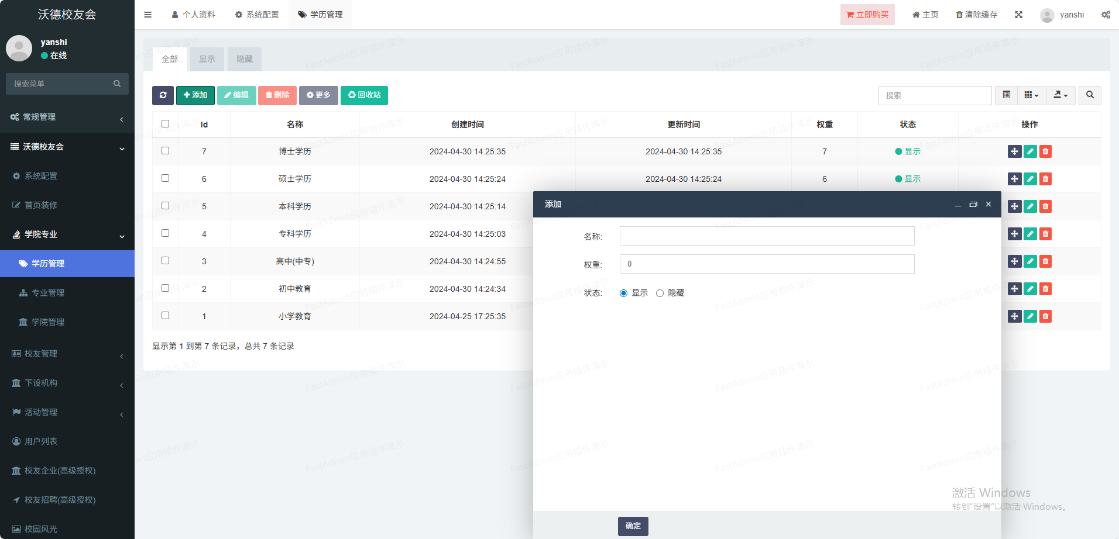Screen dimensions: 1119x539
Task: Click the refresh table icon button
Action: click(x=163, y=95)
